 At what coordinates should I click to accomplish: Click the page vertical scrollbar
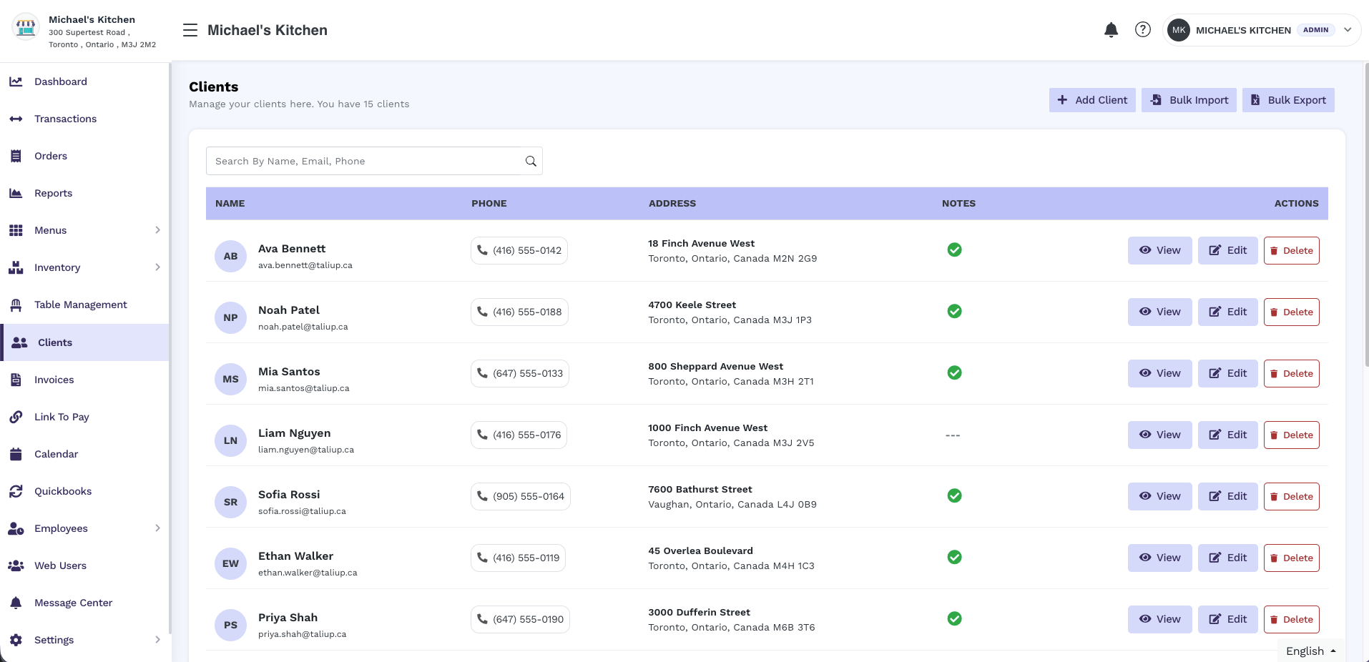pos(1366,214)
